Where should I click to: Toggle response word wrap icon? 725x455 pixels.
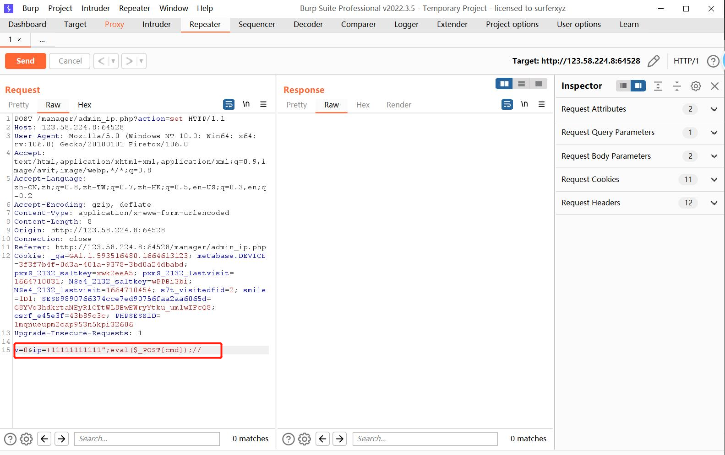(507, 104)
